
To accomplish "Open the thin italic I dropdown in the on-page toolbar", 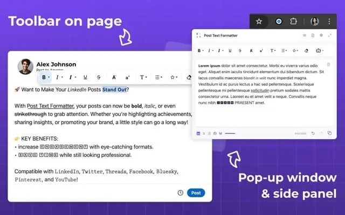I will pyautogui.click(x=59, y=77).
